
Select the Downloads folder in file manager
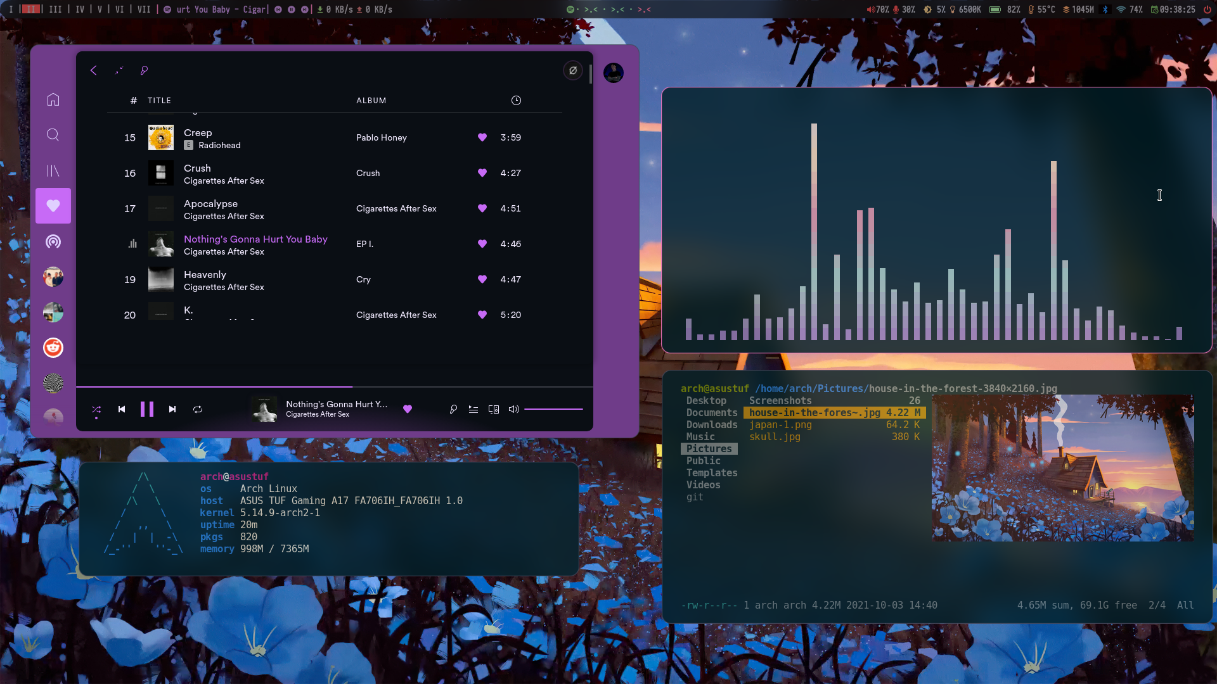[711, 425]
